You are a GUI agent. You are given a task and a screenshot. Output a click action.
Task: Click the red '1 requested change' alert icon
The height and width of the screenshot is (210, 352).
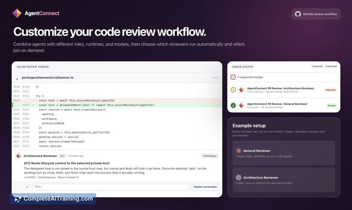[233, 77]
